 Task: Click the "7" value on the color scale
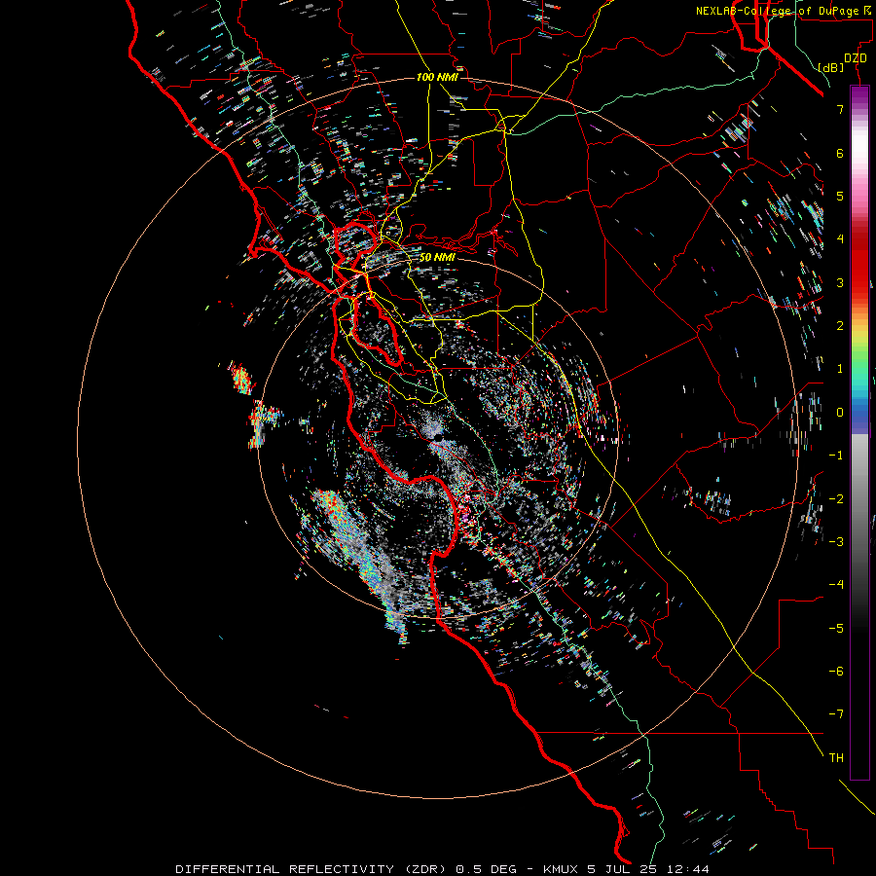pyautogui.click(x=840, y=109)
